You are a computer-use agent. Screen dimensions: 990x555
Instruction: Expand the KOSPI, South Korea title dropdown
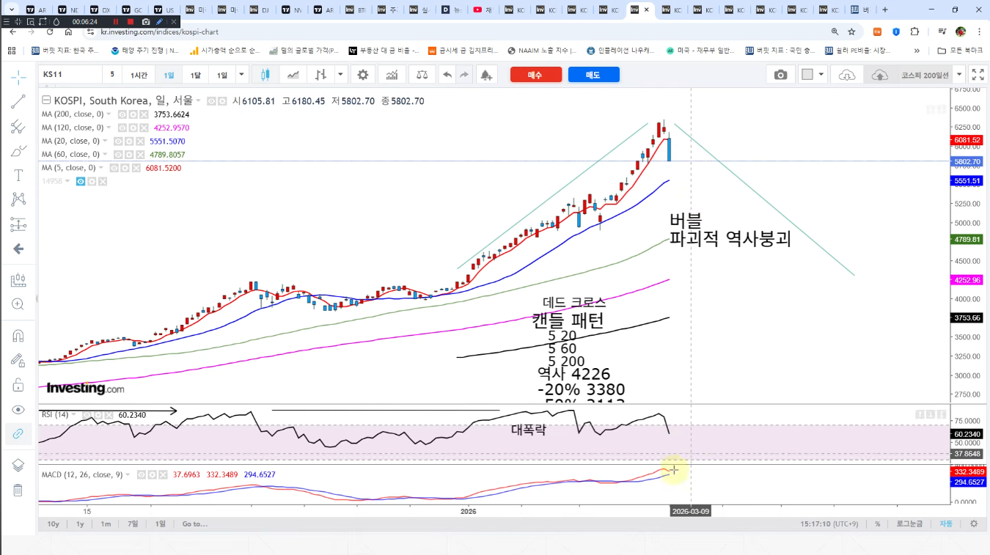click(199, 101)
